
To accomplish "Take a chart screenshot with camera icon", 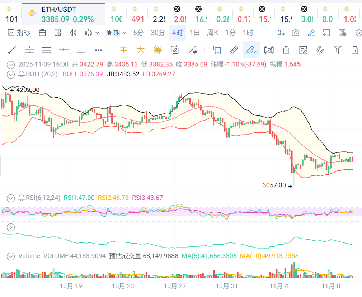I will 296,33.
